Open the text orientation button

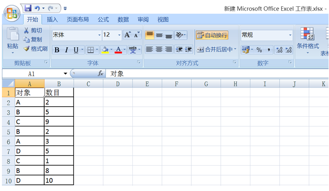[180, 35]
